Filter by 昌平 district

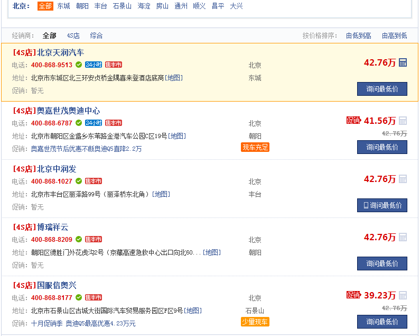[x=218, y=6]
